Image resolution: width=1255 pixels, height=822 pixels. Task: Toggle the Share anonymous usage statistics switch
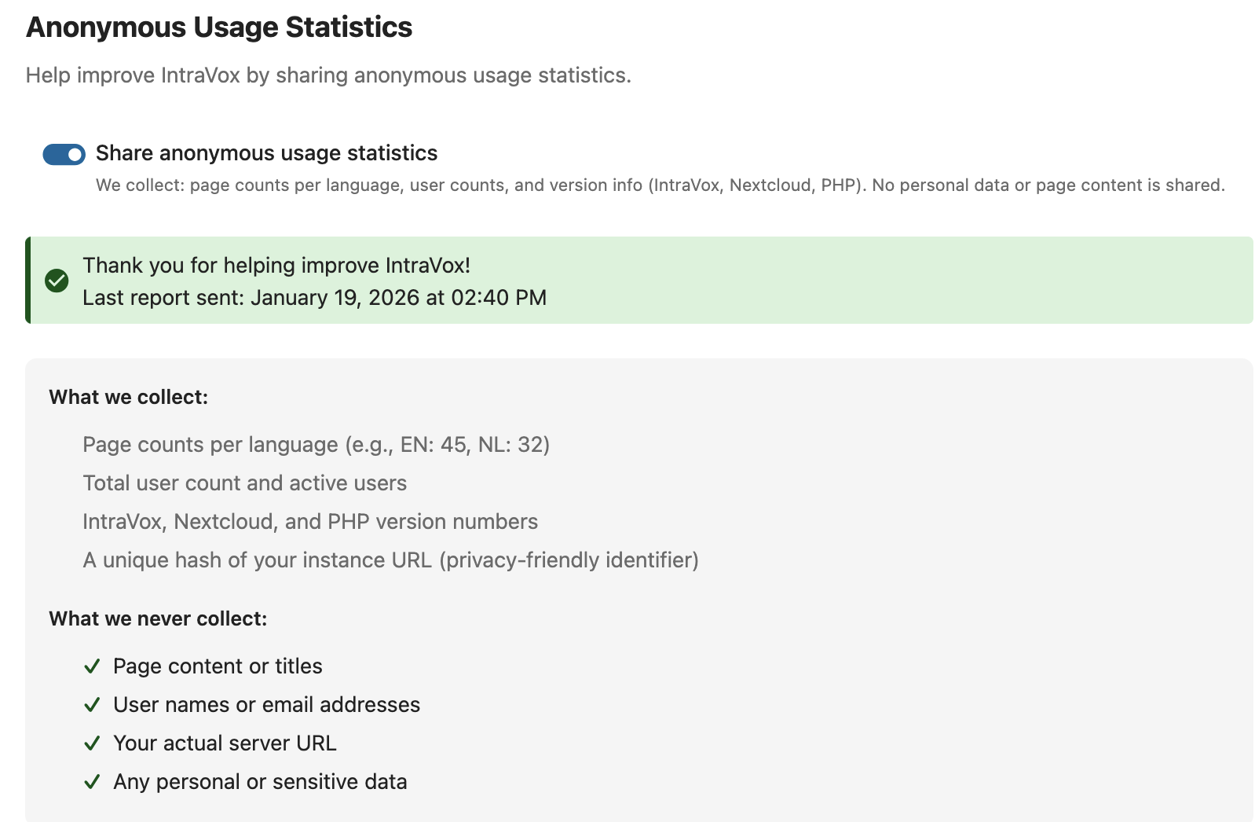64,154
